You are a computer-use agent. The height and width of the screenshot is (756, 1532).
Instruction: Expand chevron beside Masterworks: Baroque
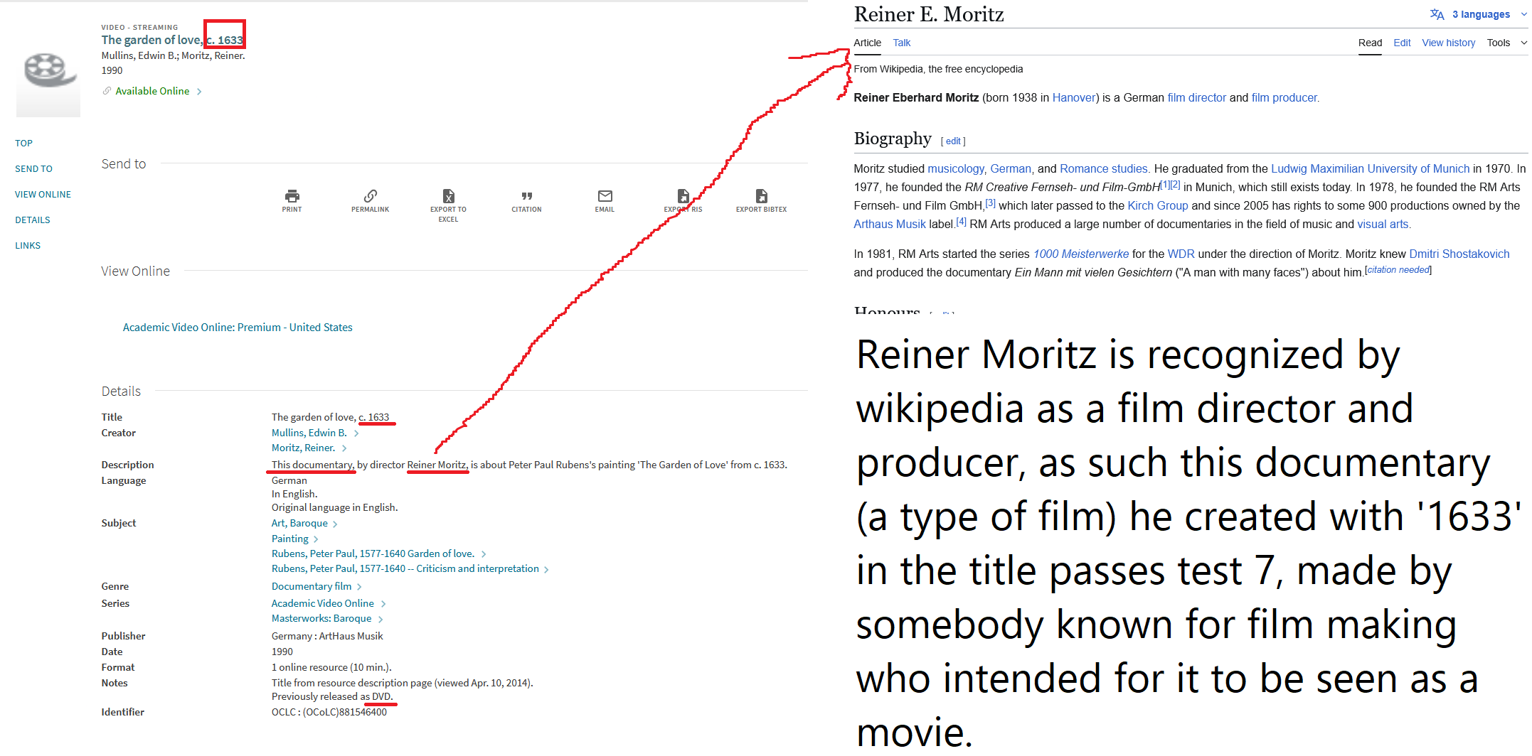click(x=381, y=619)
